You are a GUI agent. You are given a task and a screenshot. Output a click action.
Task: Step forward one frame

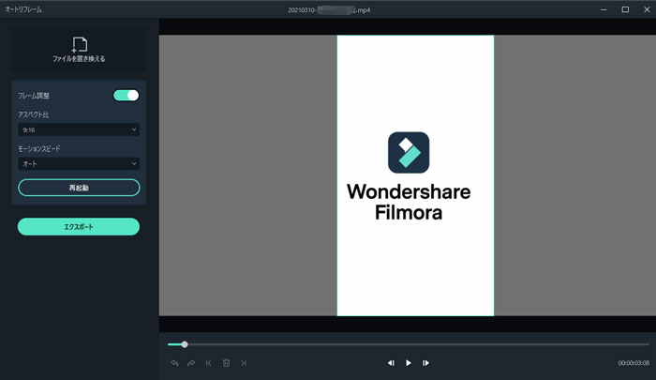click(x=425, y=363)
